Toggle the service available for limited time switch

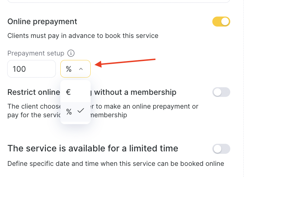point(221,149)
